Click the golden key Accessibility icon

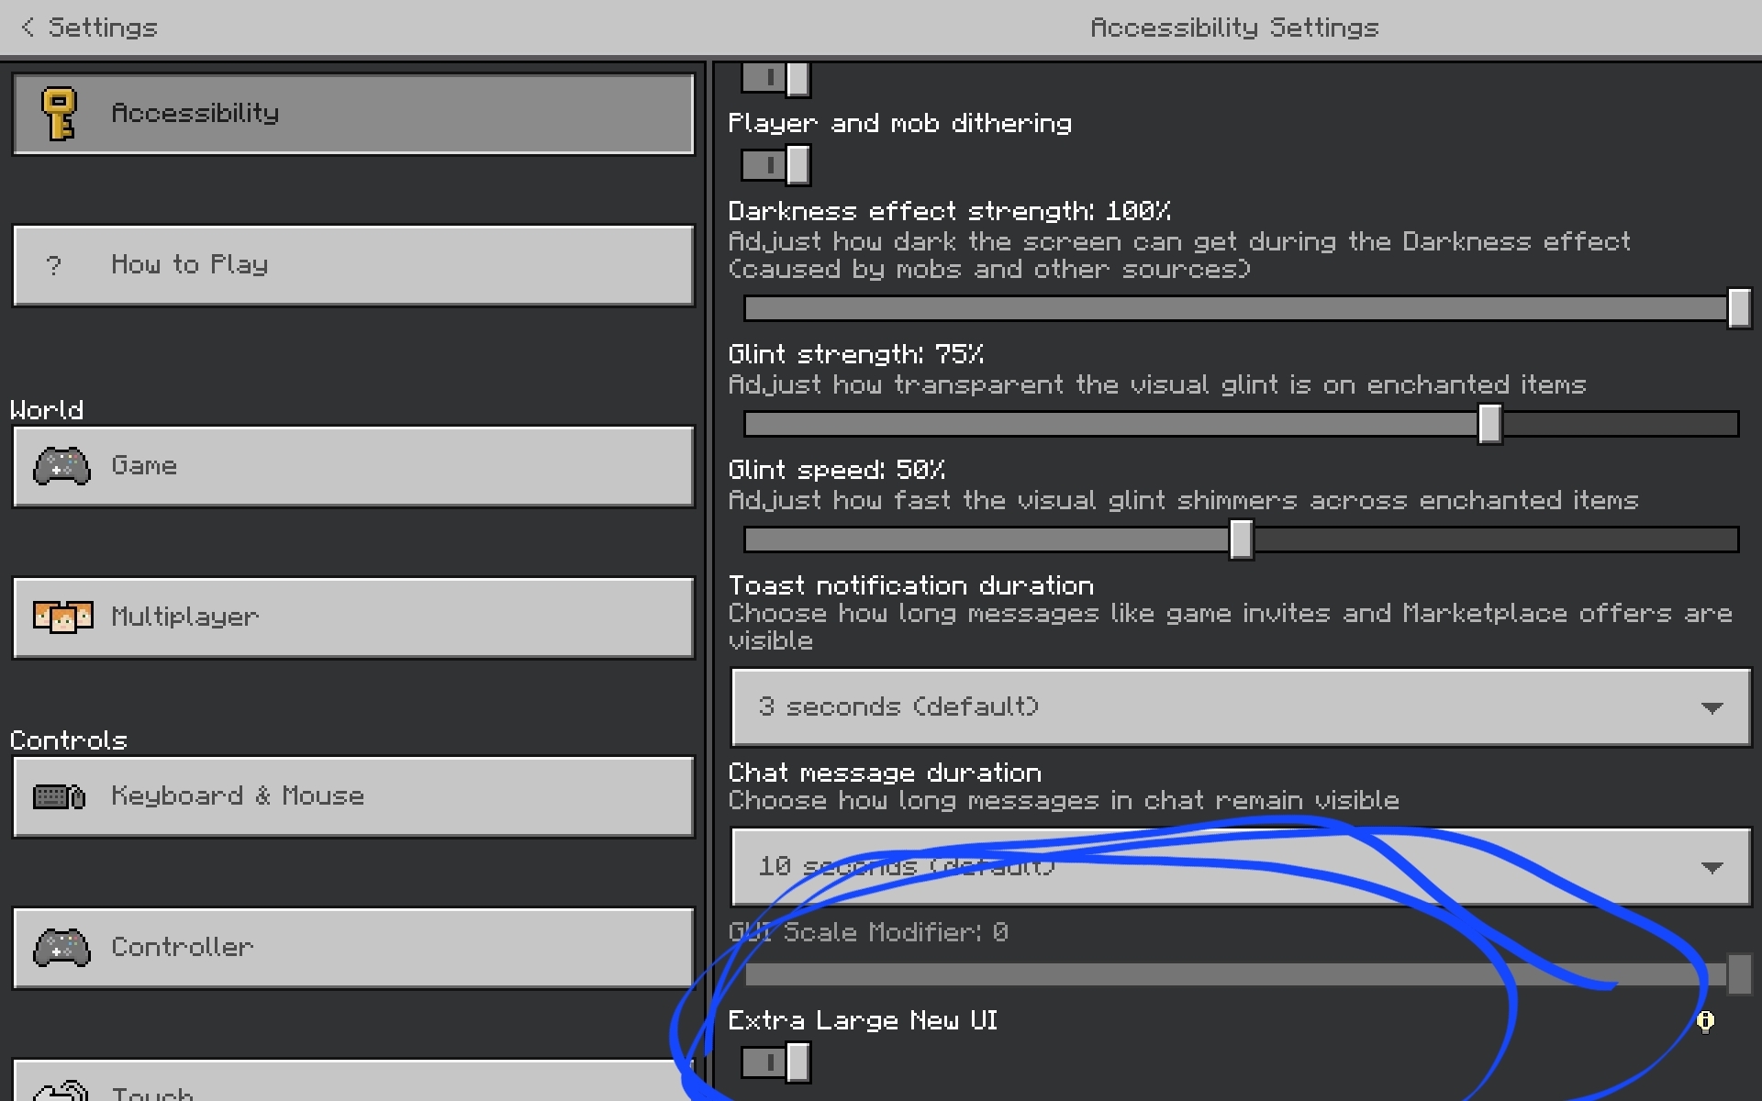[60, 114]
